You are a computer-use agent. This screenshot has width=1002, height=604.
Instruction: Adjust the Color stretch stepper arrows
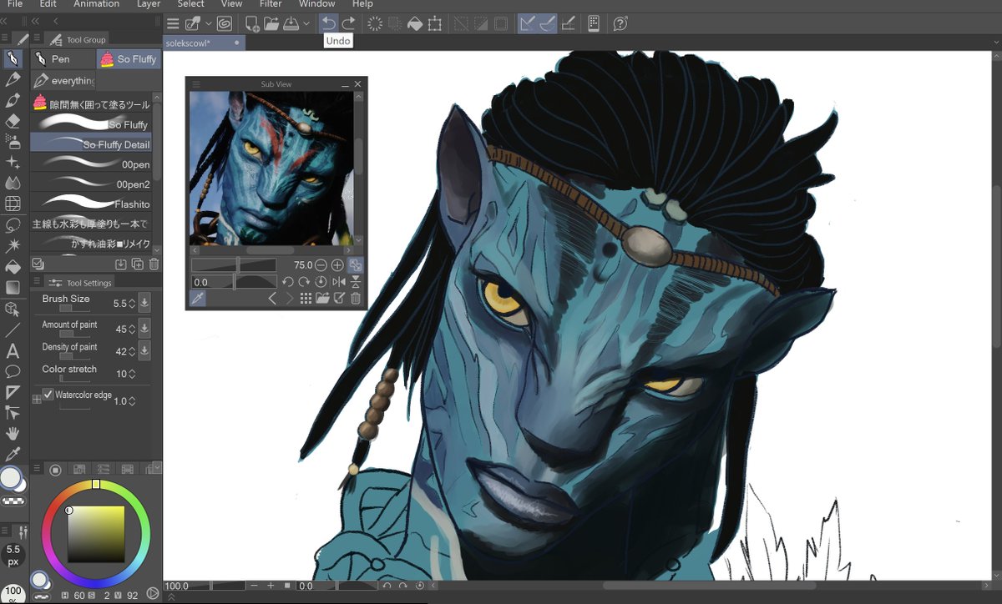click(132, 374)
